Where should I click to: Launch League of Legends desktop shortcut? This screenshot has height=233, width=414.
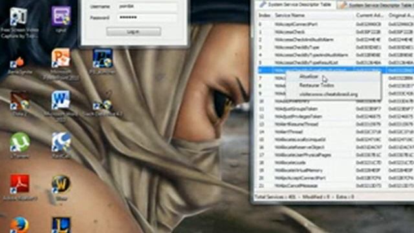(x=61, y=225)
